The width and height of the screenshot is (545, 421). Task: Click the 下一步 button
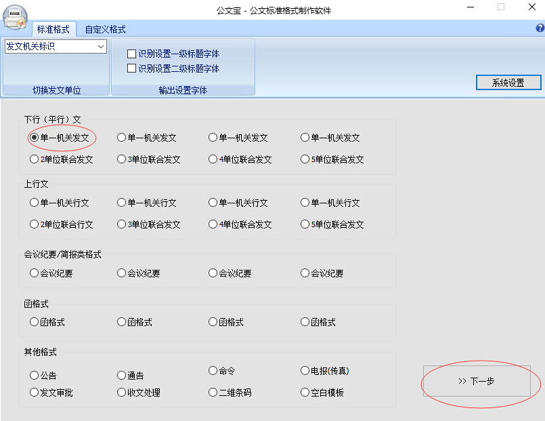(477, 380)
